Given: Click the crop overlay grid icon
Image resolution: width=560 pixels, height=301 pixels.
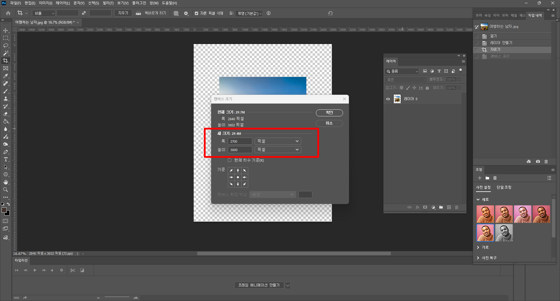Looking at the screenshot, I should click(176, 13).
